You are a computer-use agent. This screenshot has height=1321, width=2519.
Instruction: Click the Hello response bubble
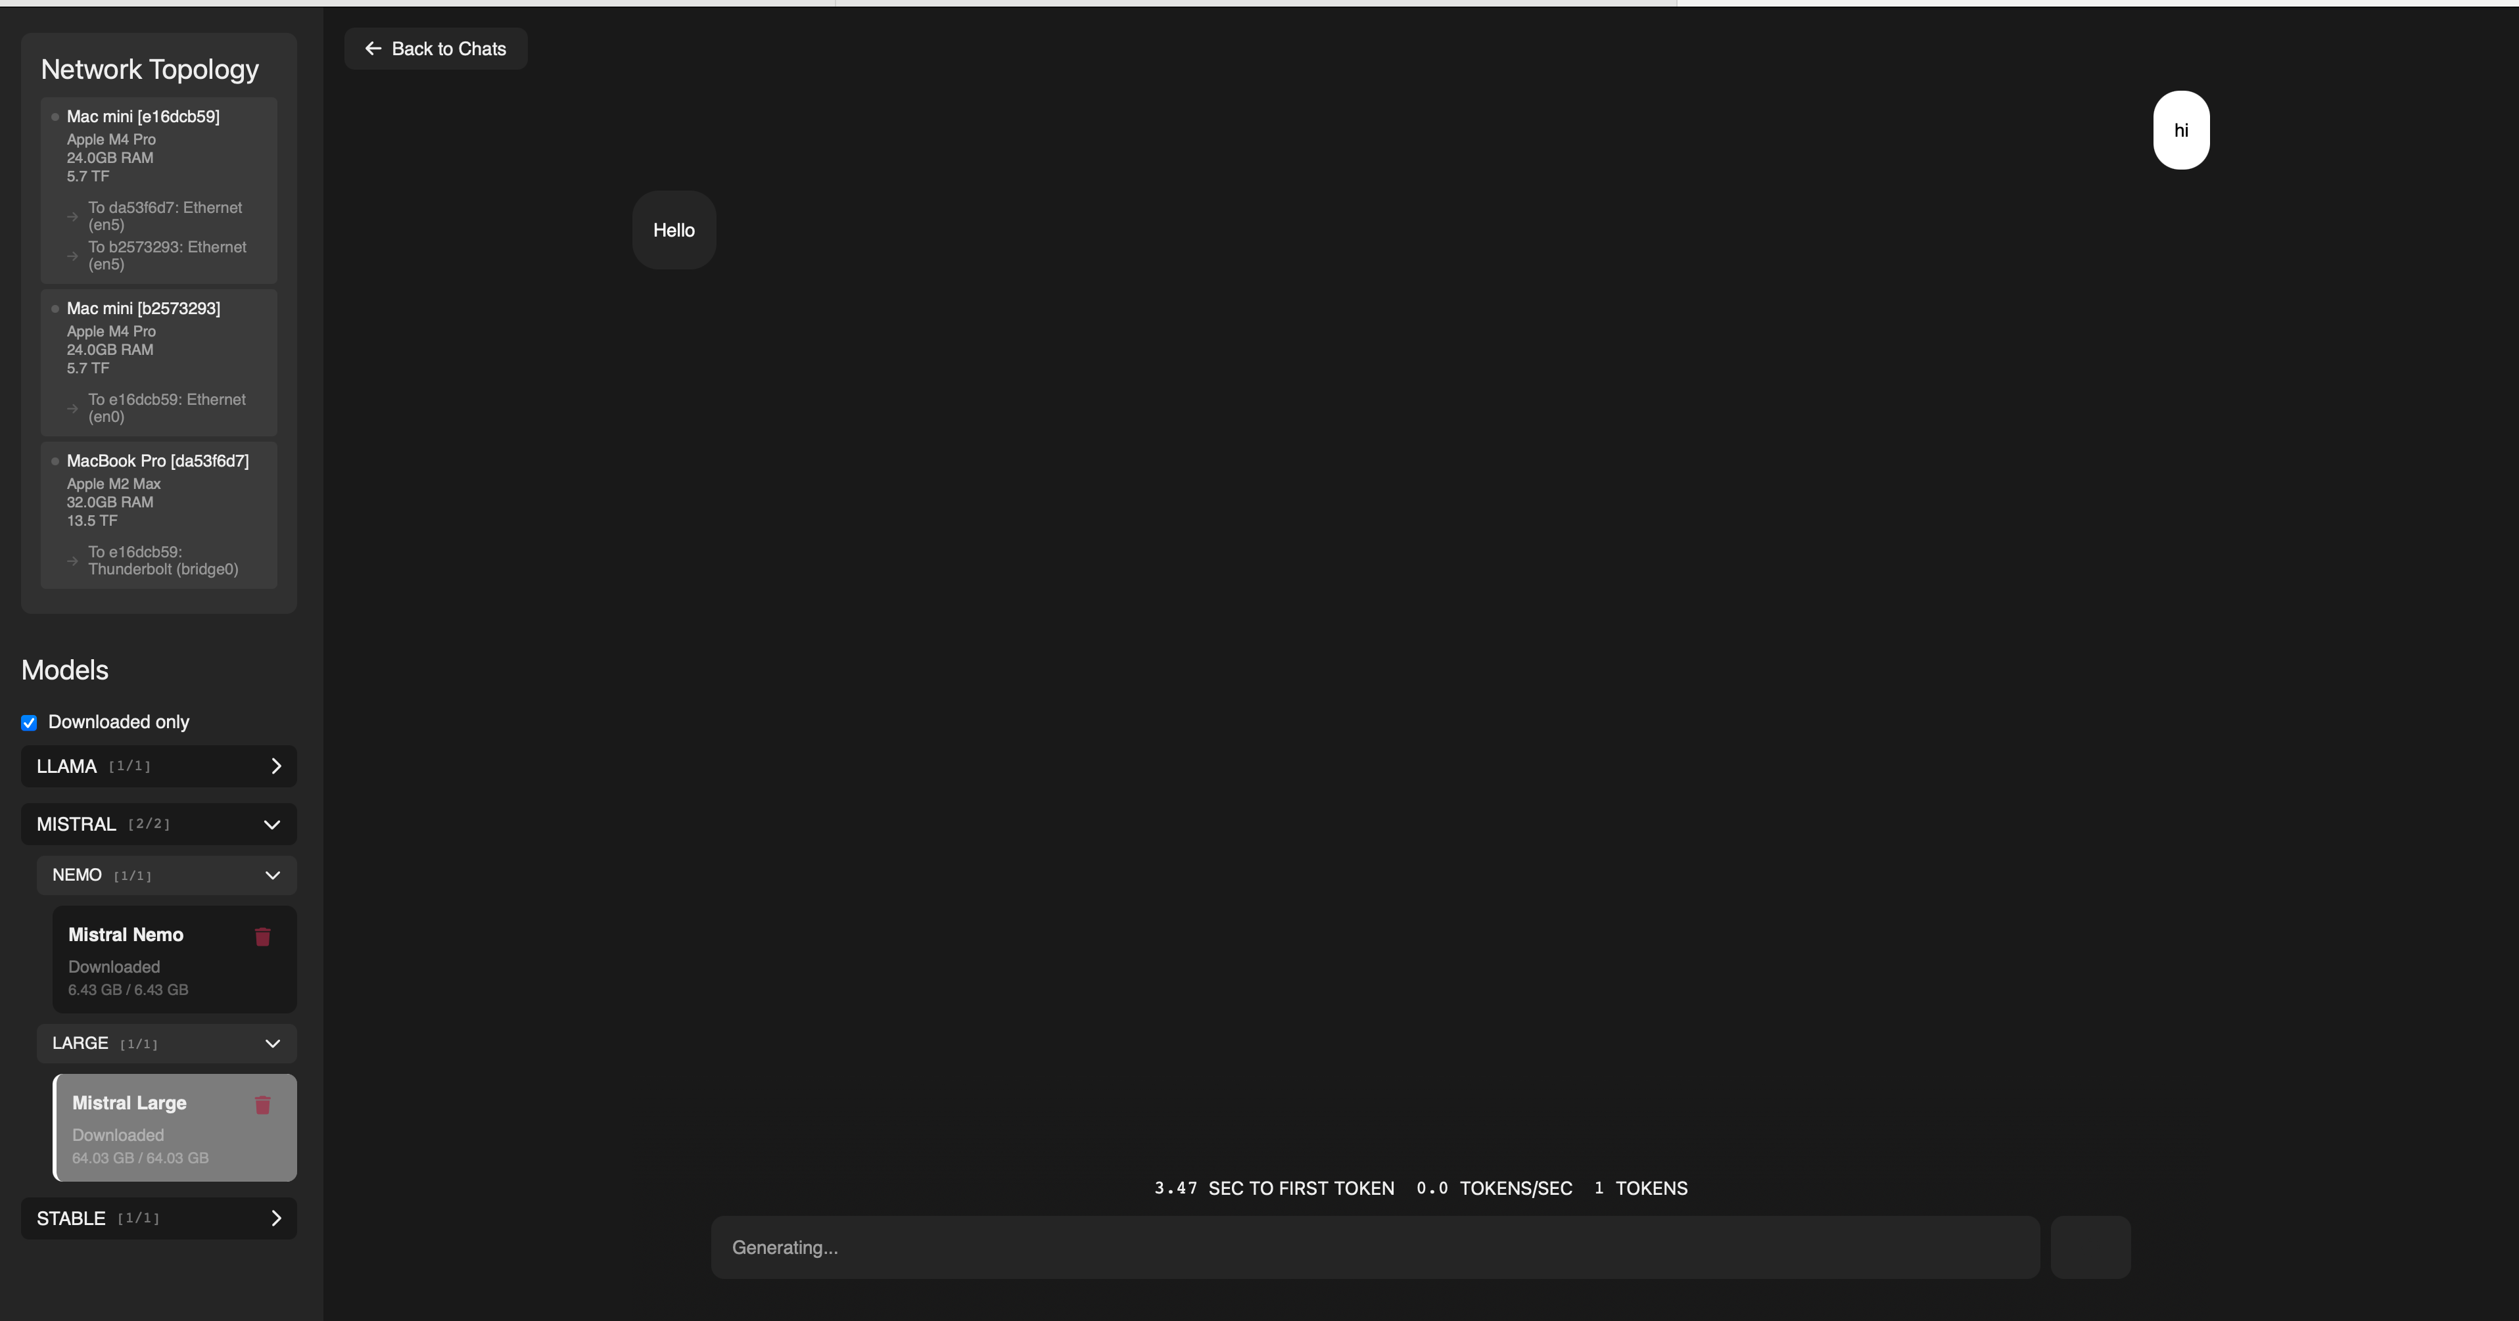pos(674,231)
